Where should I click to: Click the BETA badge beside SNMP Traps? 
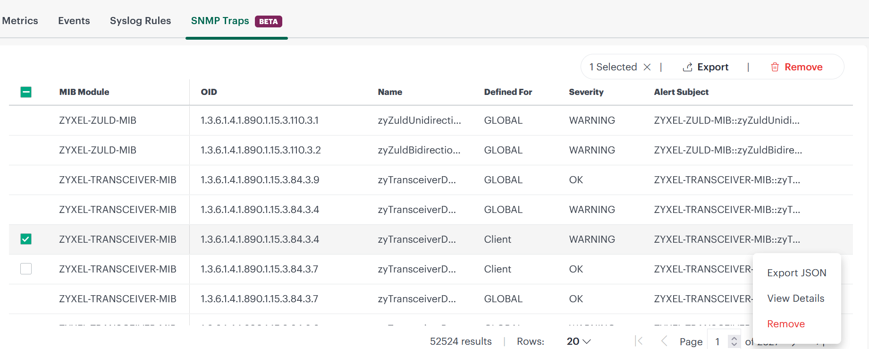point(268,21)
